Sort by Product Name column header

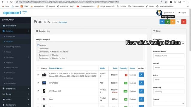pyautogui.click(x=56, y=68)
